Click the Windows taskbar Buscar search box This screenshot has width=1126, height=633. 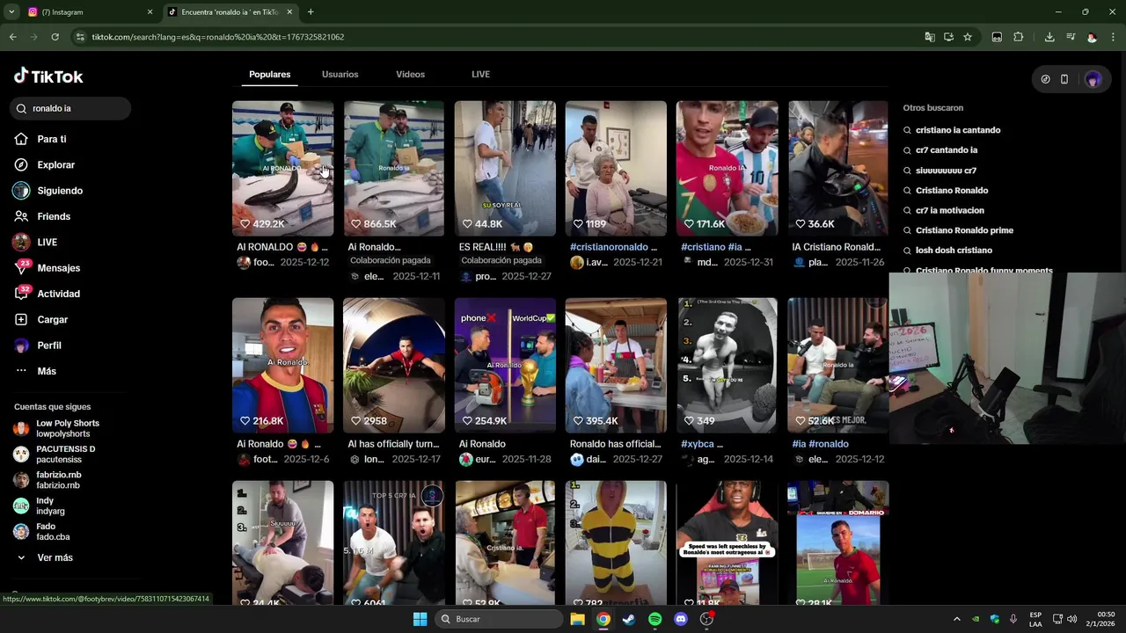click(499, 619)
